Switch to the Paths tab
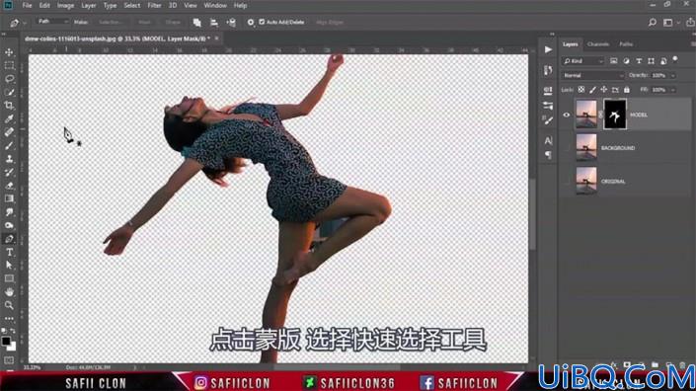The width and height of the screenshot is (696, 391). pyautogui.click(x=626, y=44)
